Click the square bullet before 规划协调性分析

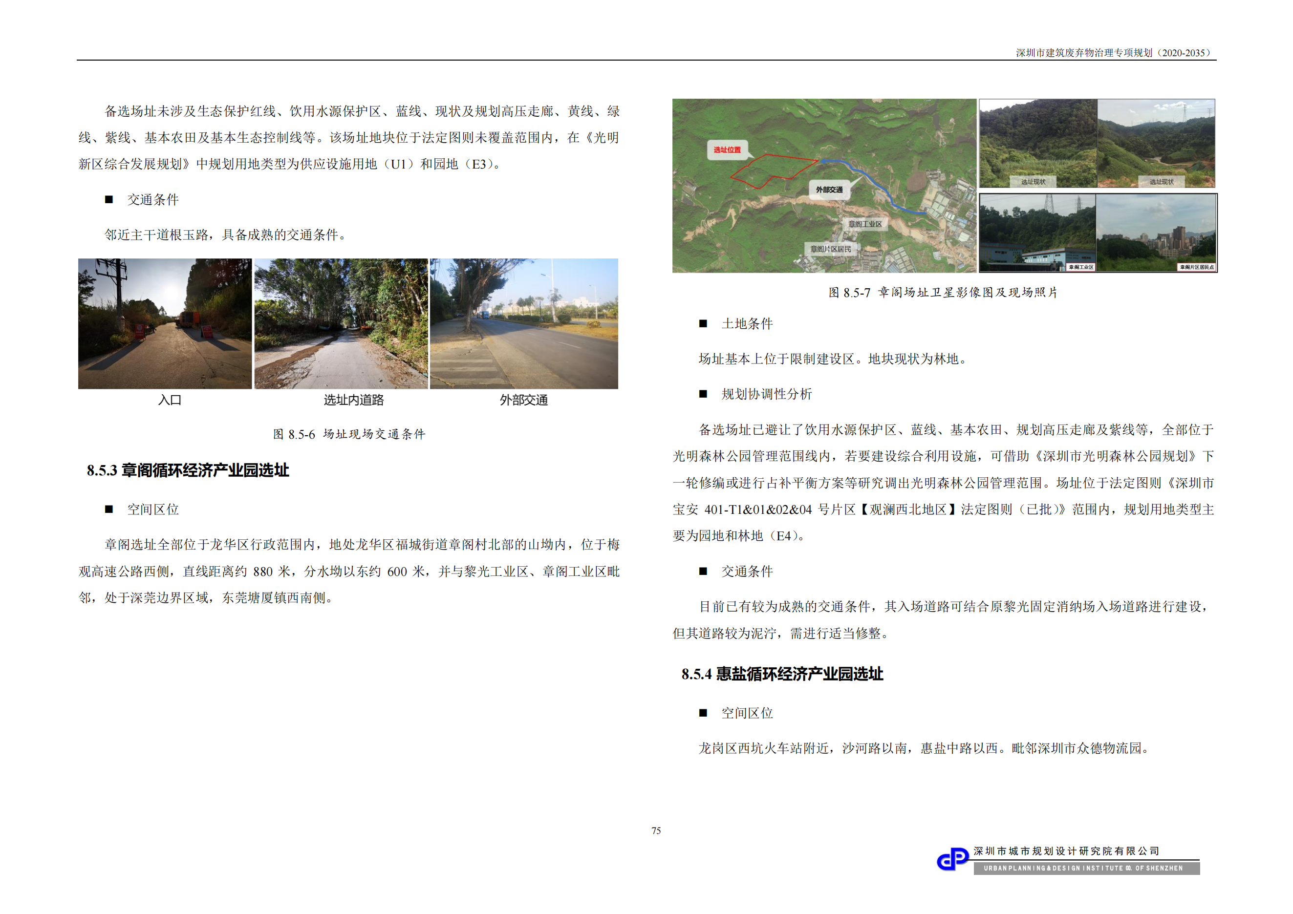(x=703, y=394)
